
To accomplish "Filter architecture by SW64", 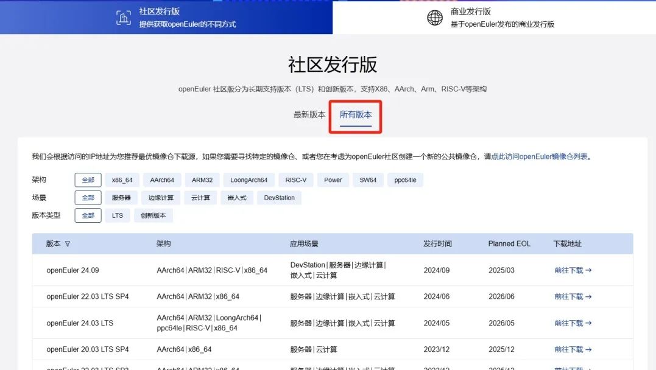I will pyautogui.click(x=368, y=180).
